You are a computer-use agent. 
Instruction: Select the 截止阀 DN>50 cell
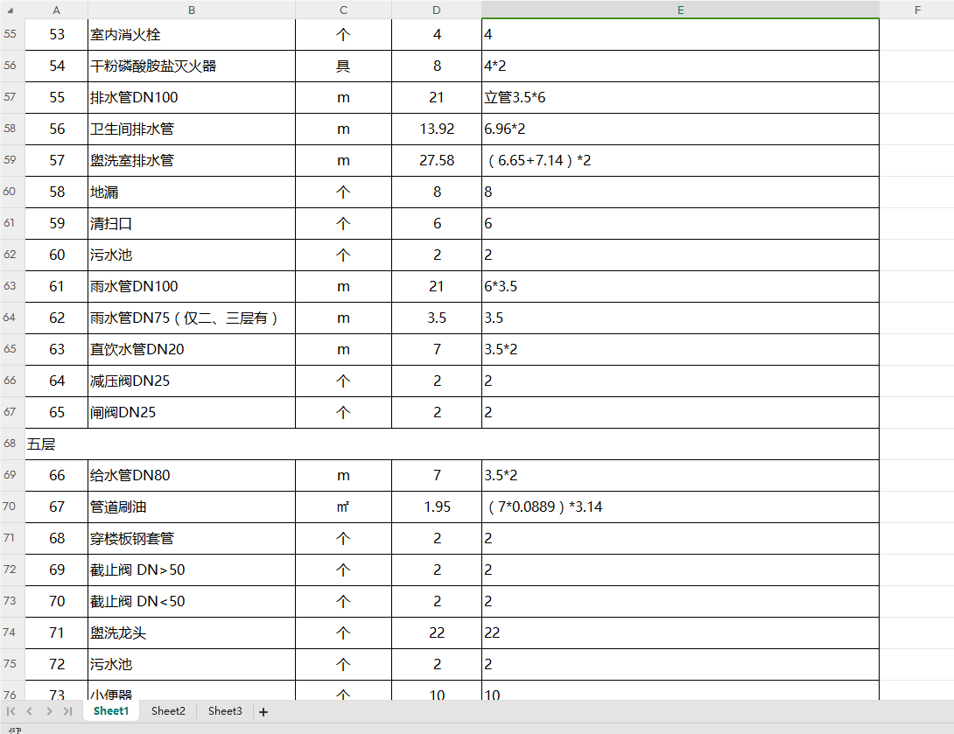pos(192,570)
